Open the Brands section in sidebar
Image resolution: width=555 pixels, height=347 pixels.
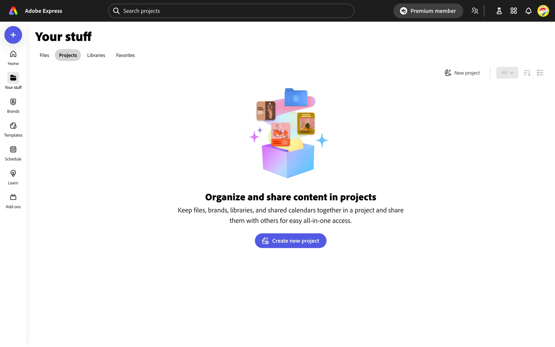tap(13, 106)
